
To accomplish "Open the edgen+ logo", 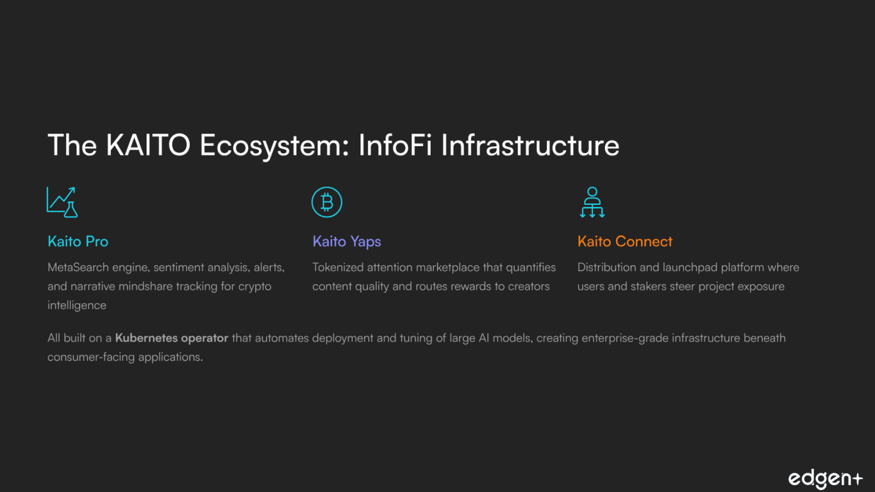I will (824, 479).
